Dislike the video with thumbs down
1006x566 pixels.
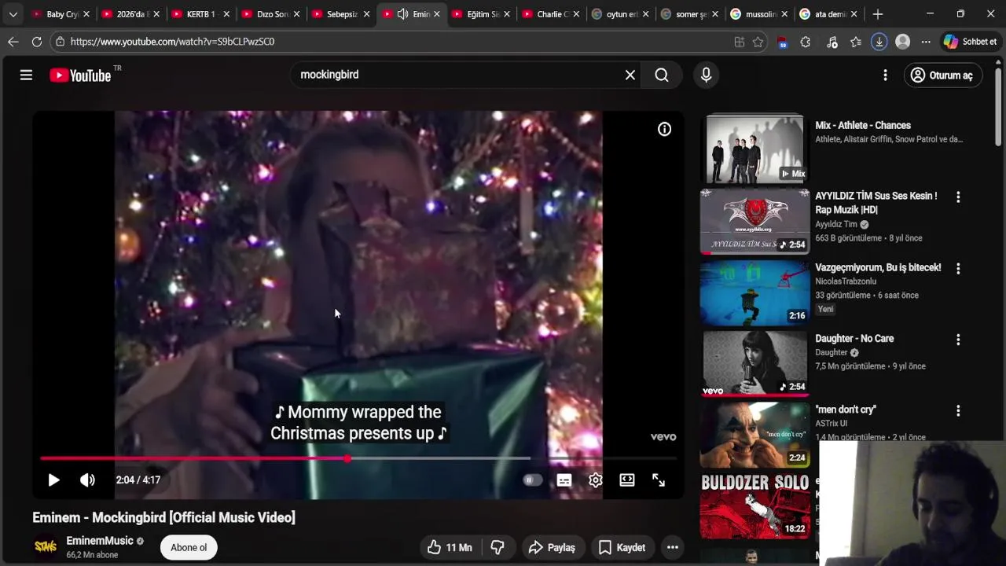(497, 547)
